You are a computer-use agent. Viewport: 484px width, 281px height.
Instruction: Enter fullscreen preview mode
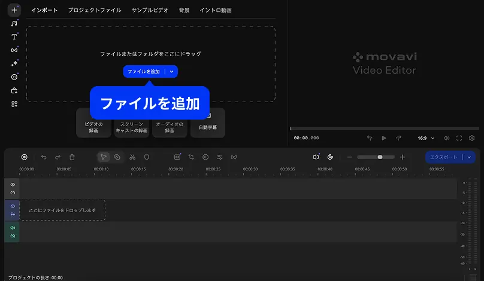[x=459, y=138]
